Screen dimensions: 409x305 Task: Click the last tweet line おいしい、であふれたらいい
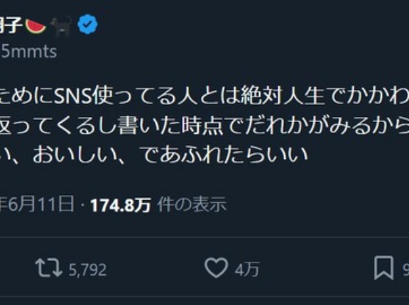(154, 155)
